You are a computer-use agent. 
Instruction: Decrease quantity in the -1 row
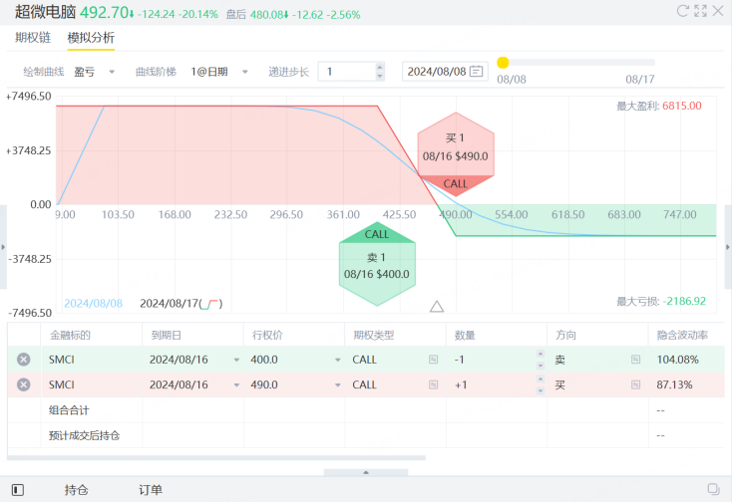pos(541,366)
